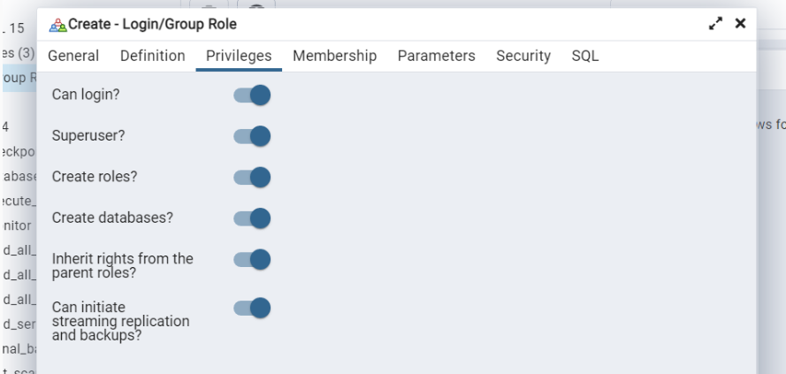Screen dimensions: 786x374
Task: Turn off Create roles switch
Action: 252,177
